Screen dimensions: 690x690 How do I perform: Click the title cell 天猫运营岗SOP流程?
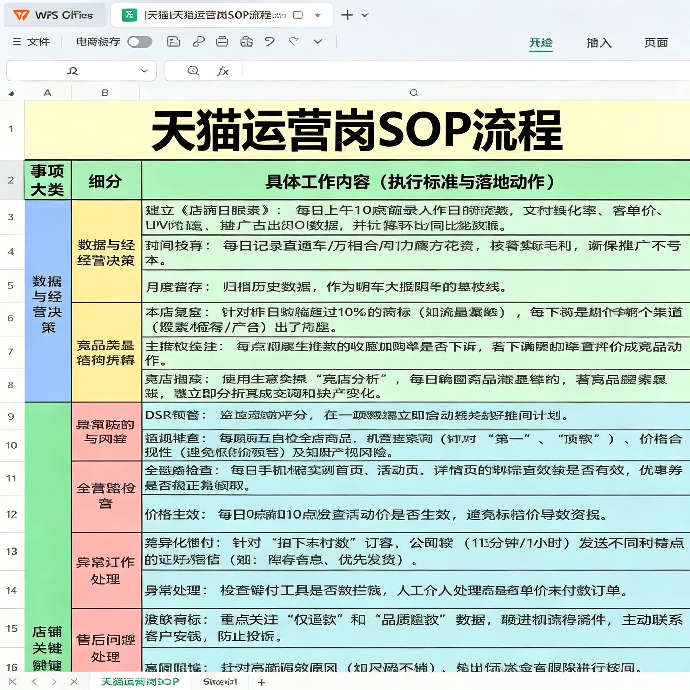(357, 130)
